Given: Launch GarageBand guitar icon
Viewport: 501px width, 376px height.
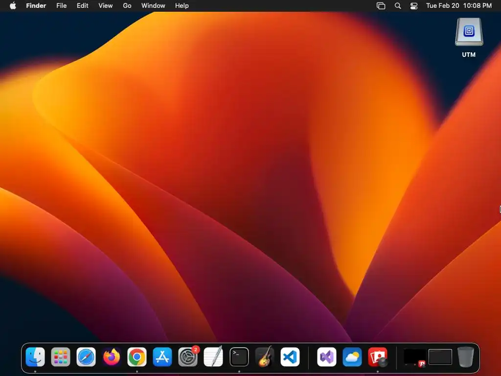Looking at the screenshot, I should (265, 356).
